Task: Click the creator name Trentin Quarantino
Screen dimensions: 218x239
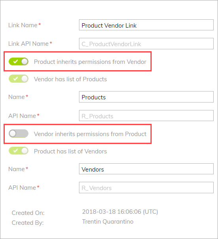Action: (x=108, y=222)
